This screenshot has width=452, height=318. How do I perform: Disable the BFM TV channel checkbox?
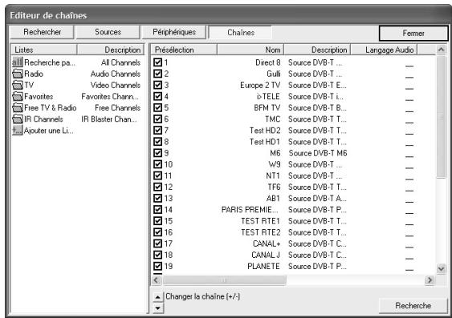[157, 108]
